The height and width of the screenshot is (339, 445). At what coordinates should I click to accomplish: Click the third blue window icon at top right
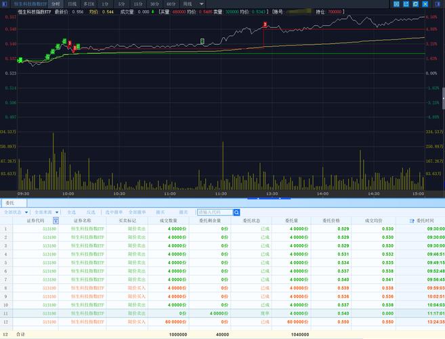pos(415,4)
